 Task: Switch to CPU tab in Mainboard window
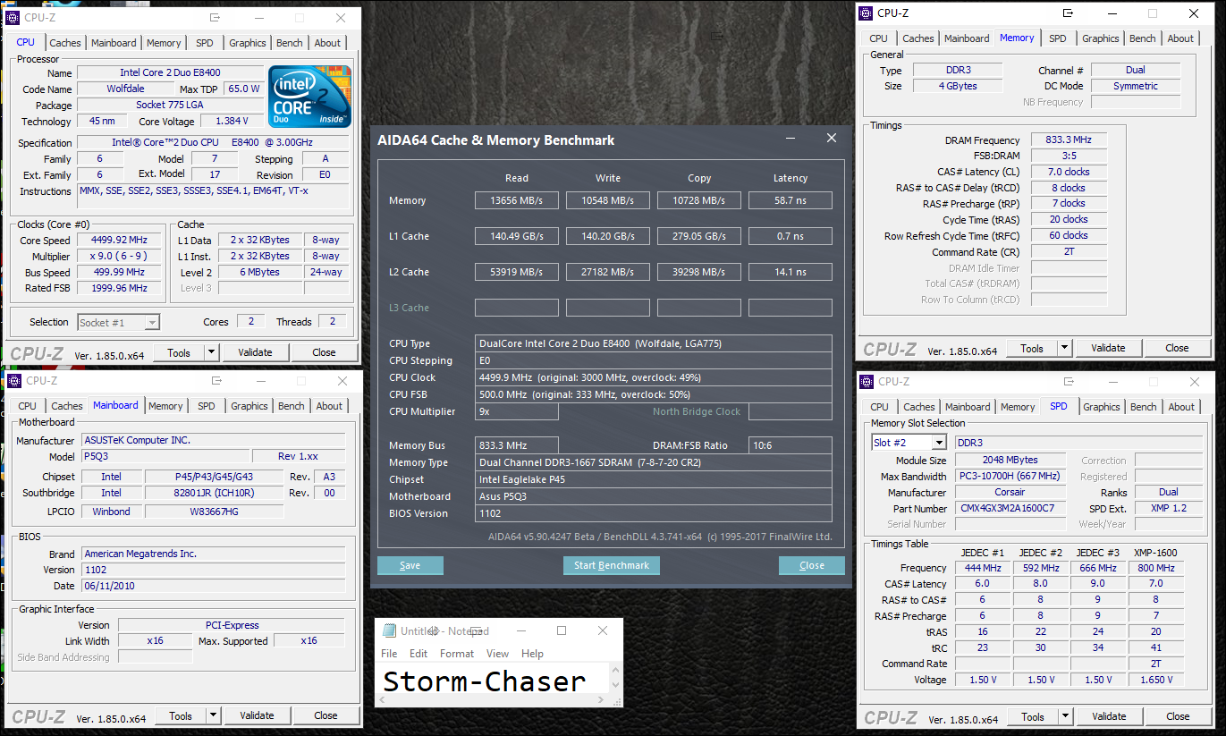point(28,406)
